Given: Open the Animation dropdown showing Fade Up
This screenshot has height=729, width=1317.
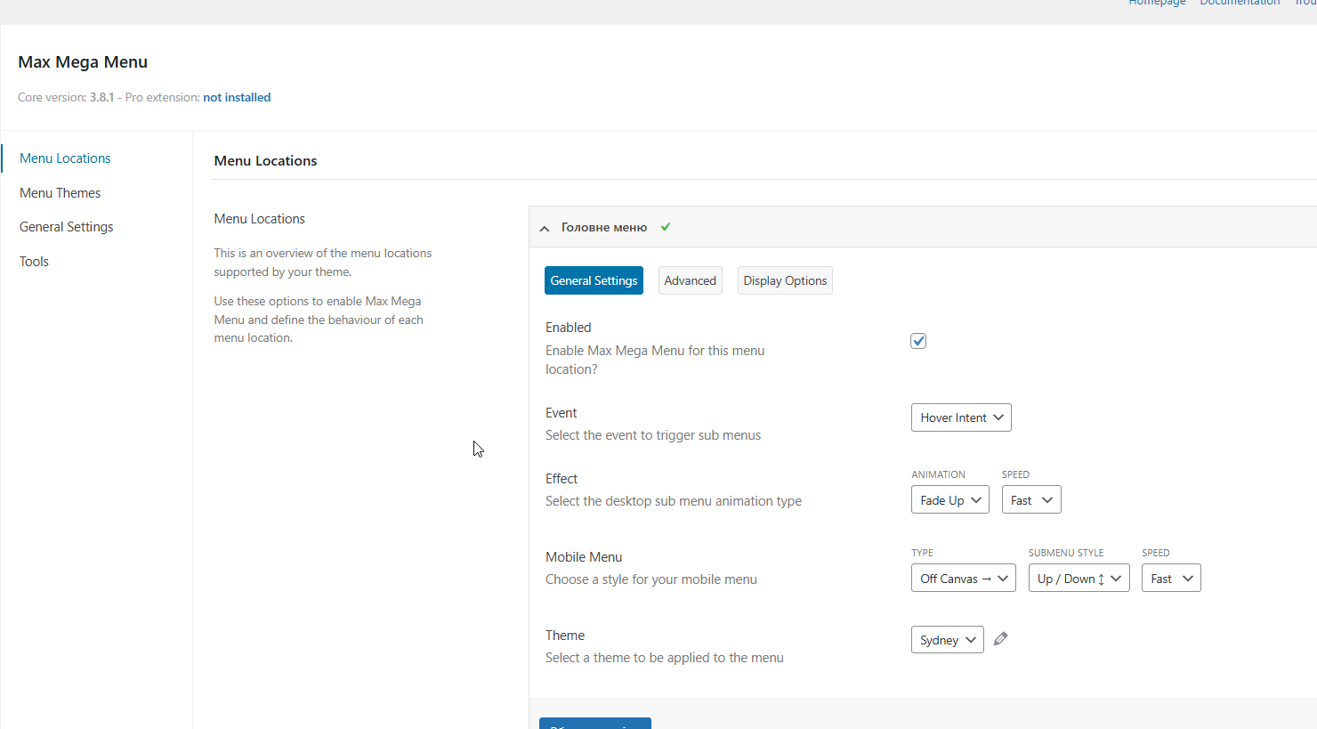Looking at the screenshot, I should click(950, 500).
